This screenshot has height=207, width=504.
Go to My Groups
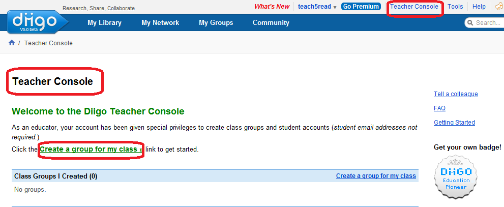point(216,23)
